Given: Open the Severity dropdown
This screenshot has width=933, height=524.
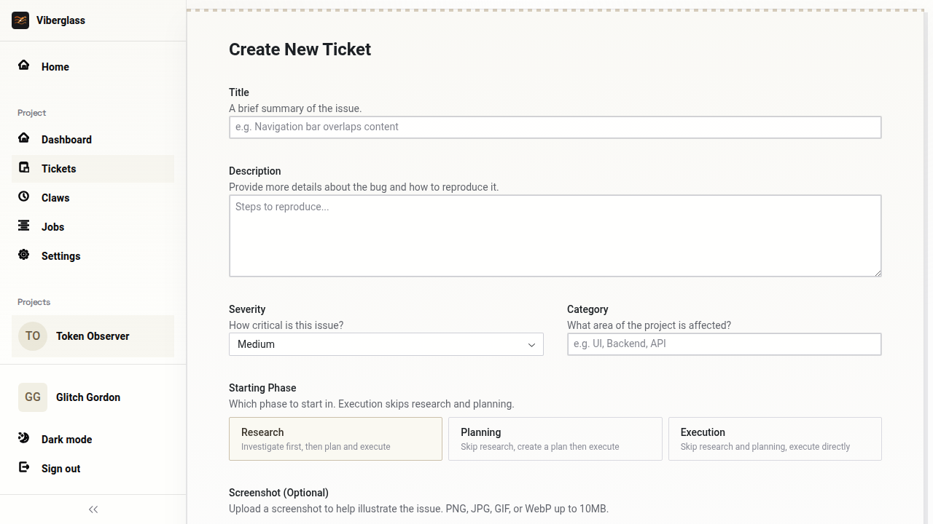Looking at the screenshot, I should [386, 344].
